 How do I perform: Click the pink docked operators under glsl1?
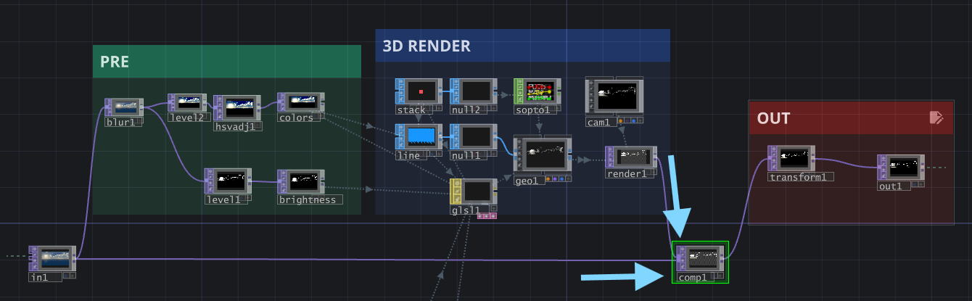(487, 215)
